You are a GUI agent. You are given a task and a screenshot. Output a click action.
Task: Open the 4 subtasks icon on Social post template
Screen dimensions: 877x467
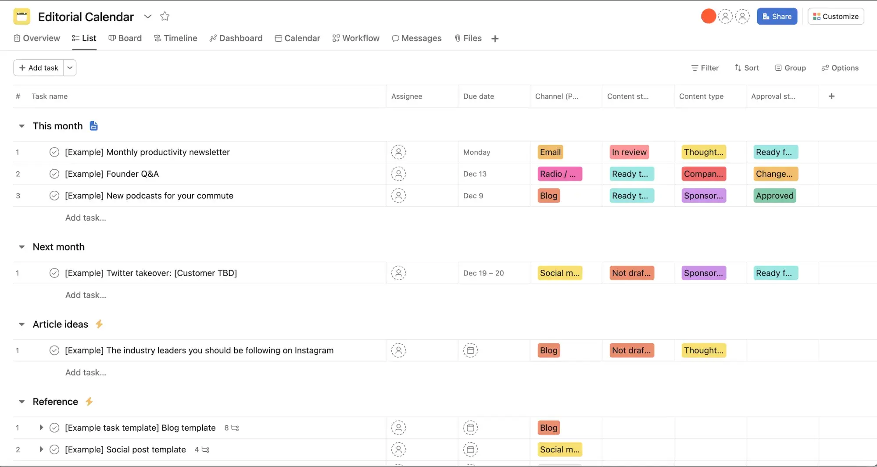coord(202,450)
